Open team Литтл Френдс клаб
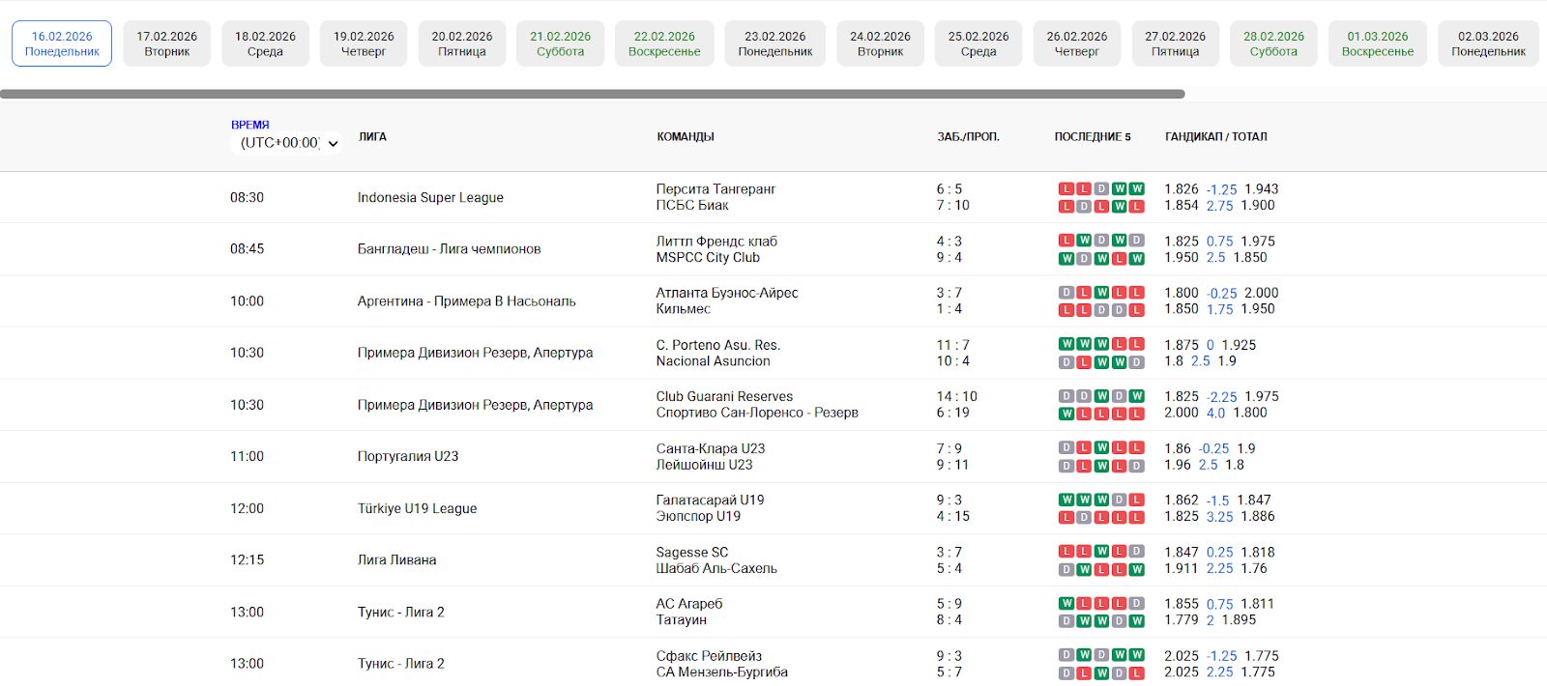The image size is (1547, 686). point(715,242)
